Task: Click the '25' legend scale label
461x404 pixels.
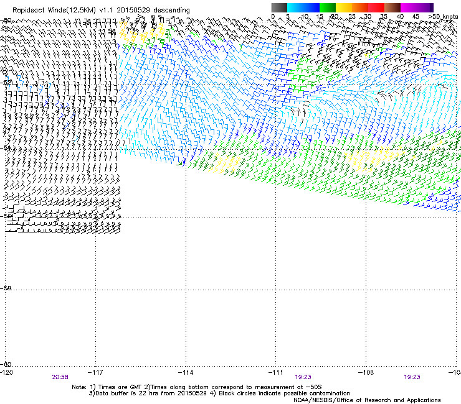Action: 351,17
